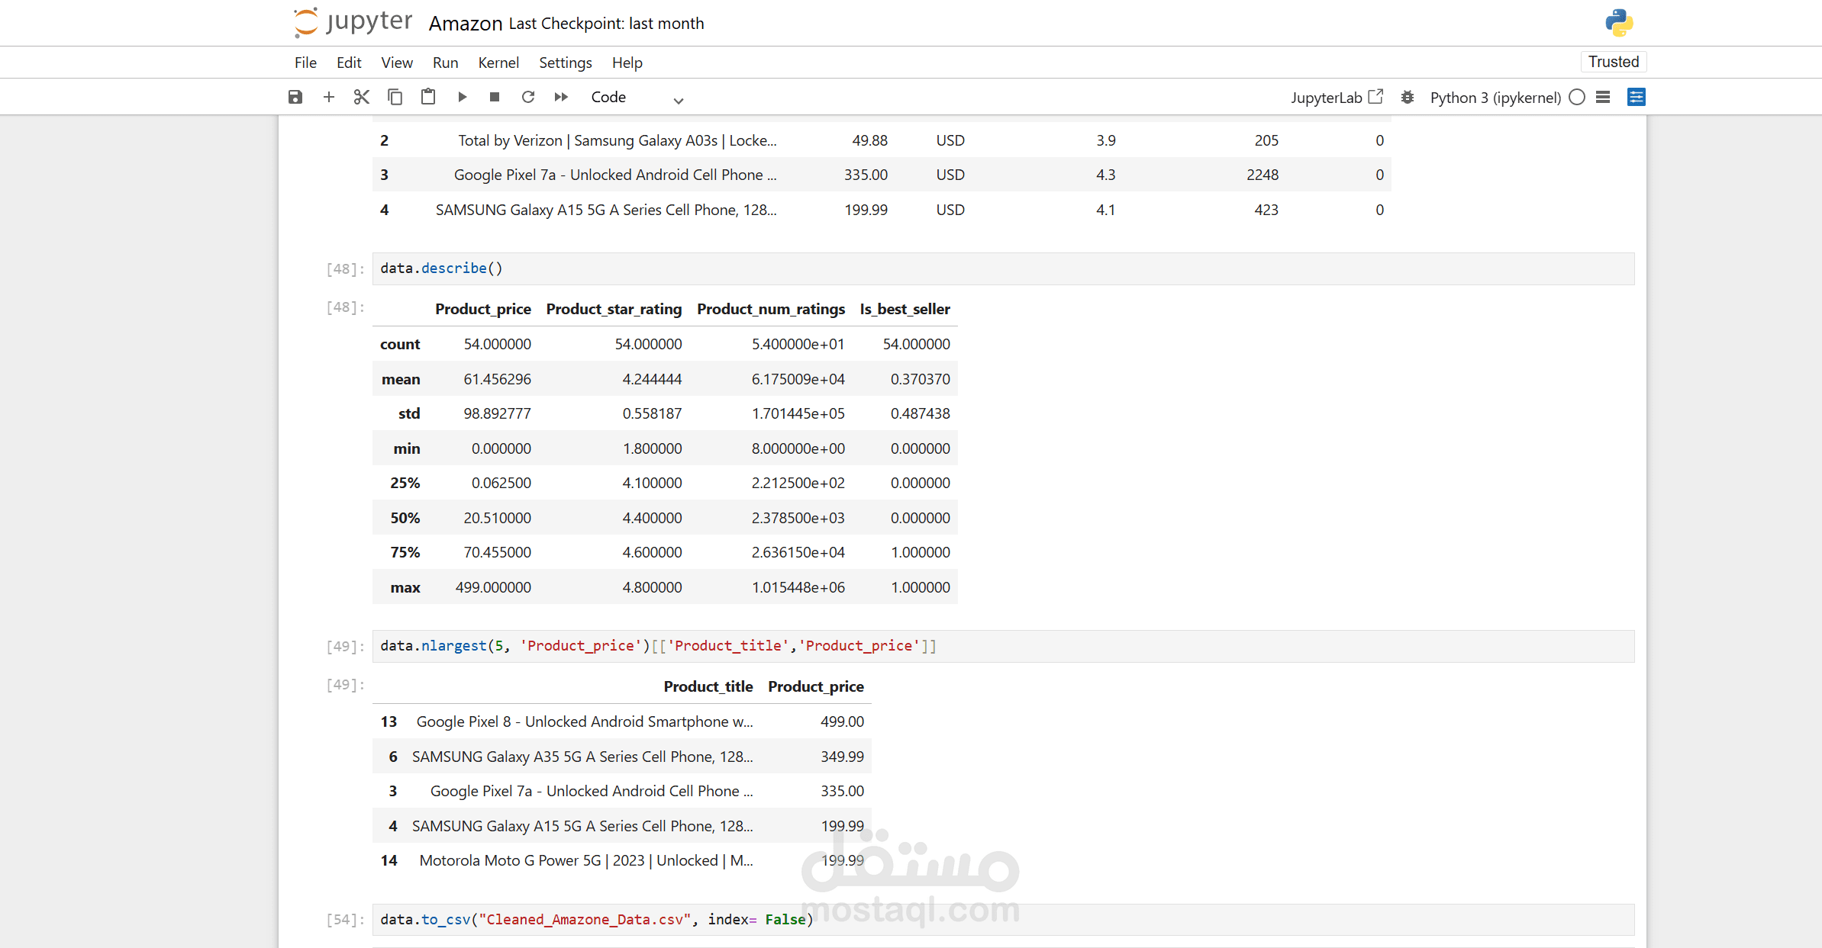Screen dimensions: 1822x948
Task: Click max ratings value 1.015448e+06
Action: (798, 587)
